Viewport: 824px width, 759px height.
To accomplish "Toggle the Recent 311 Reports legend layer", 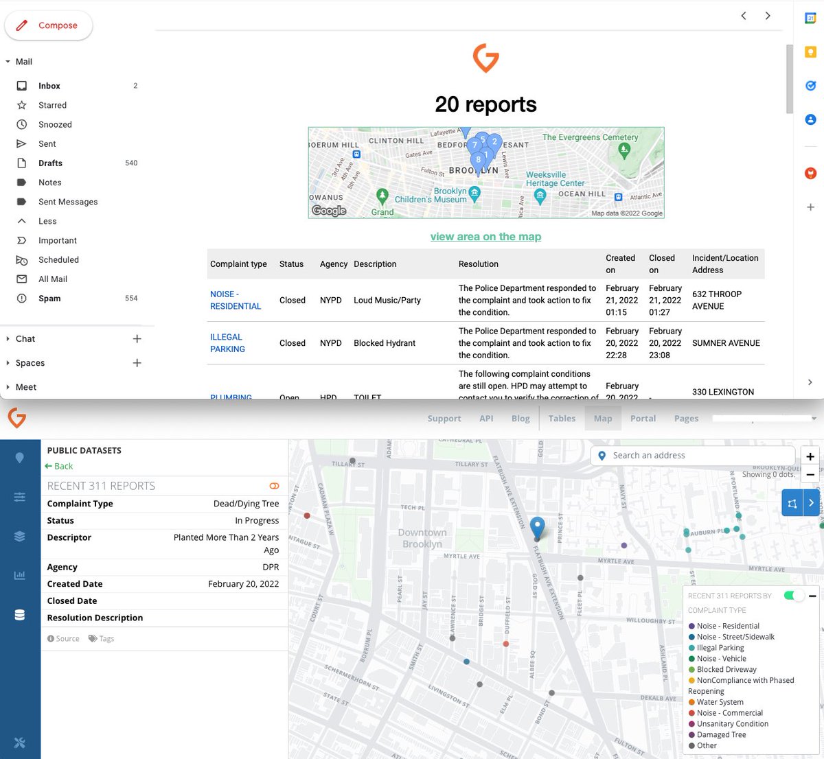I will pyautogui.click(x=793, y=596).
